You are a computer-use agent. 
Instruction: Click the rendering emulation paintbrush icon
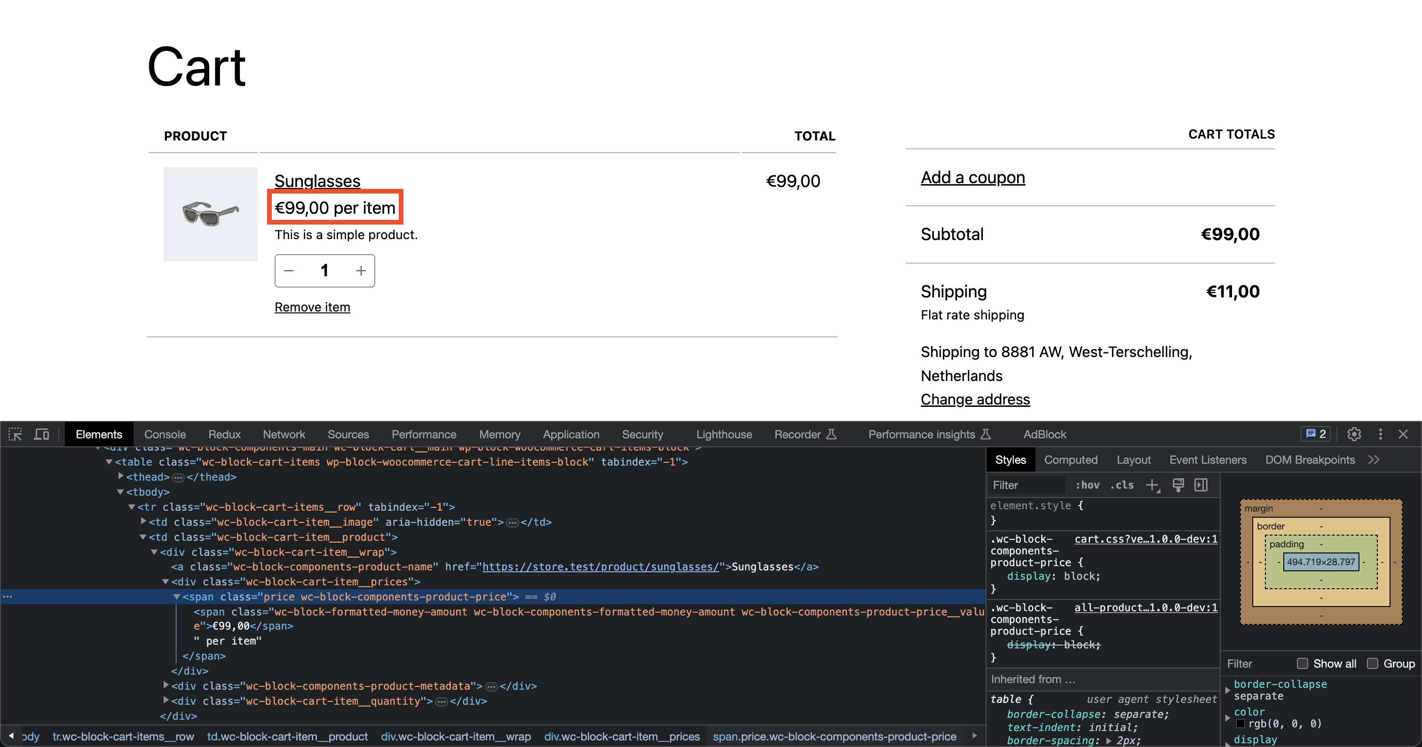[x=1178, y=485]
